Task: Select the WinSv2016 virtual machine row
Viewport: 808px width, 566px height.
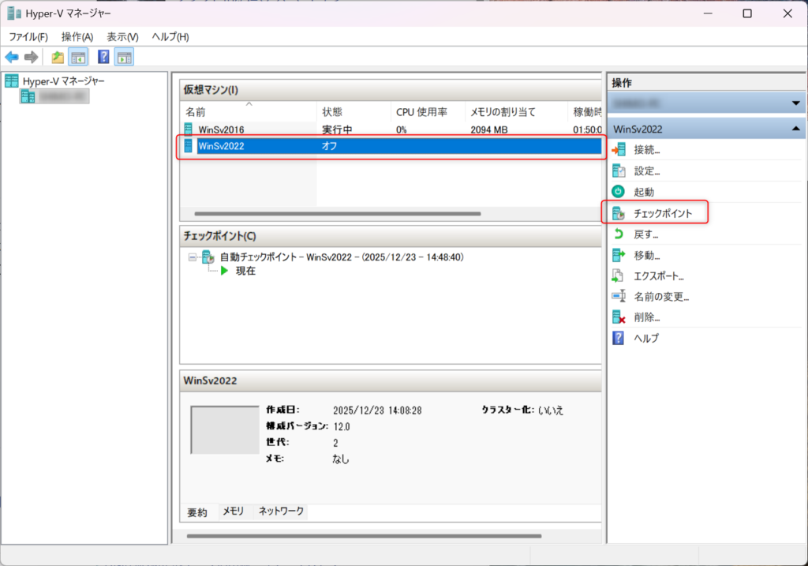Action: tap(222, 129)
